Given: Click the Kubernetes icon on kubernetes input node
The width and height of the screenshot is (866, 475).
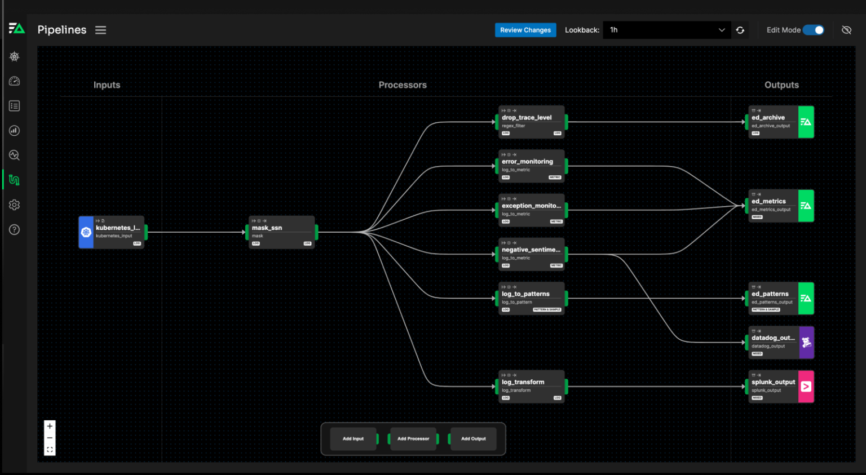Looking at the screenshot, I should (x=86, y=232).
